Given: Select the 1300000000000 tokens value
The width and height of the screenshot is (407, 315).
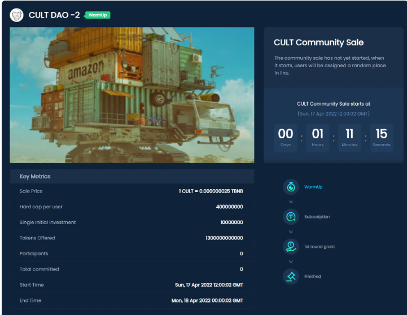Looking at the screenshot, I should [x=224, y=238].
